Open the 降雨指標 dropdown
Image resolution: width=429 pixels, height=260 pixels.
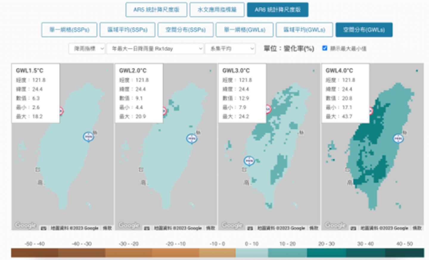pyautogui.click(x=87, y=48)
